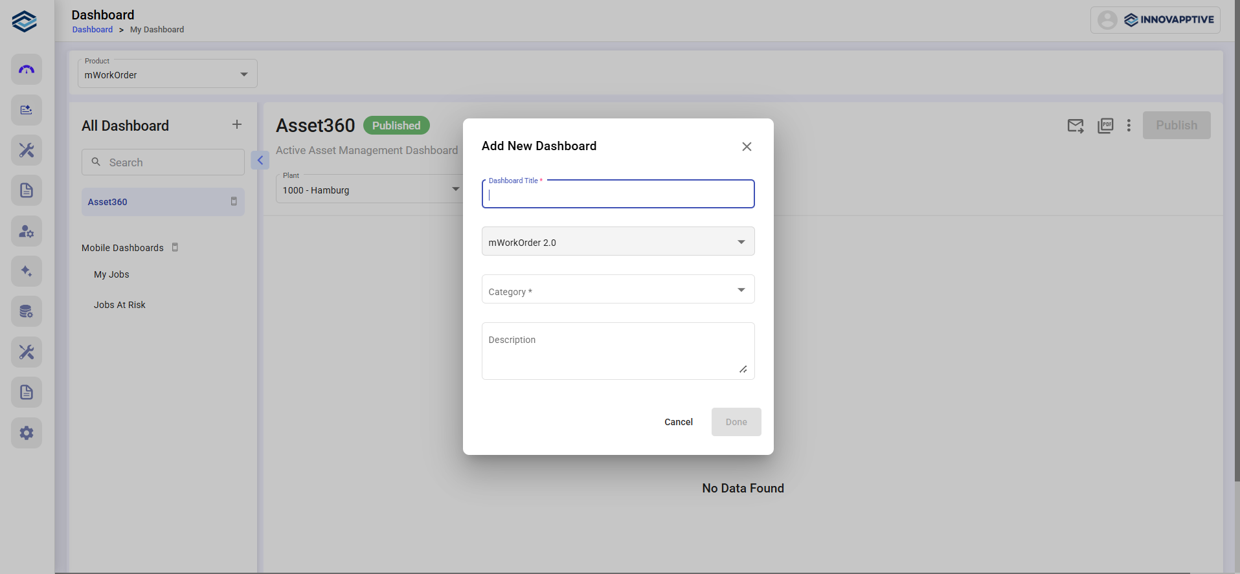
Task: Click the dashboard gauge icon in sidebar
Action: pyautogui.click(x=27, y=69)
